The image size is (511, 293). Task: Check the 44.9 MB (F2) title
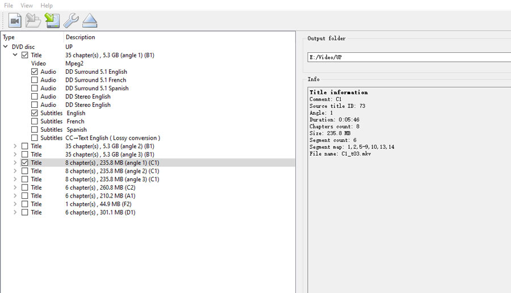tap(25, 204)
